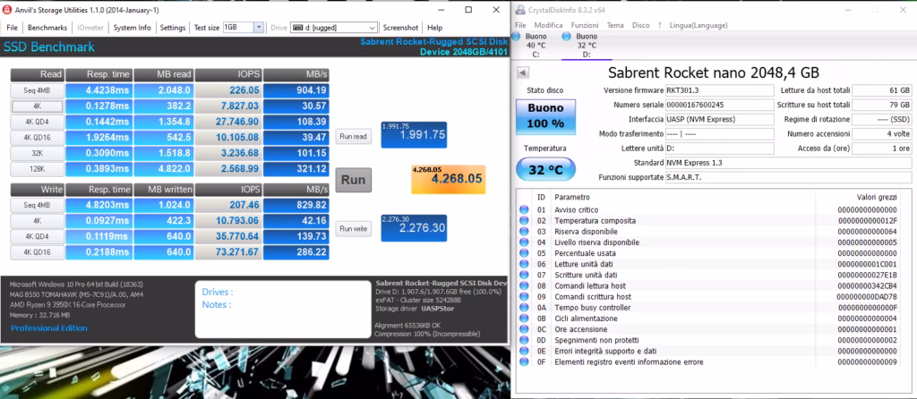
Task: Click the blue status orb for disk D:
Action: pyautogui.click(x=566, y=36)
